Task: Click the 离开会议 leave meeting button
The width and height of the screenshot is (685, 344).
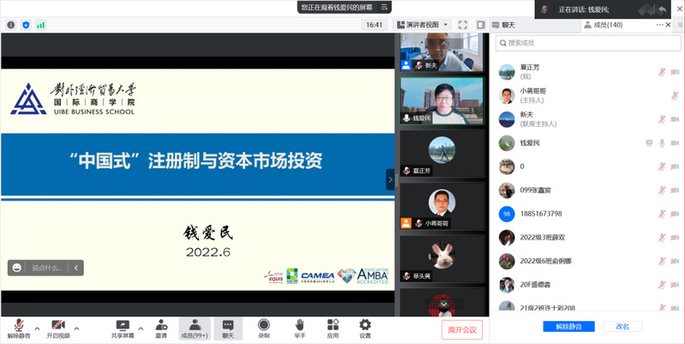Action: [464, 329]
